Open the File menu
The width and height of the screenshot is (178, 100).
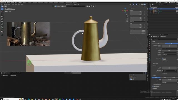point(3,2)
